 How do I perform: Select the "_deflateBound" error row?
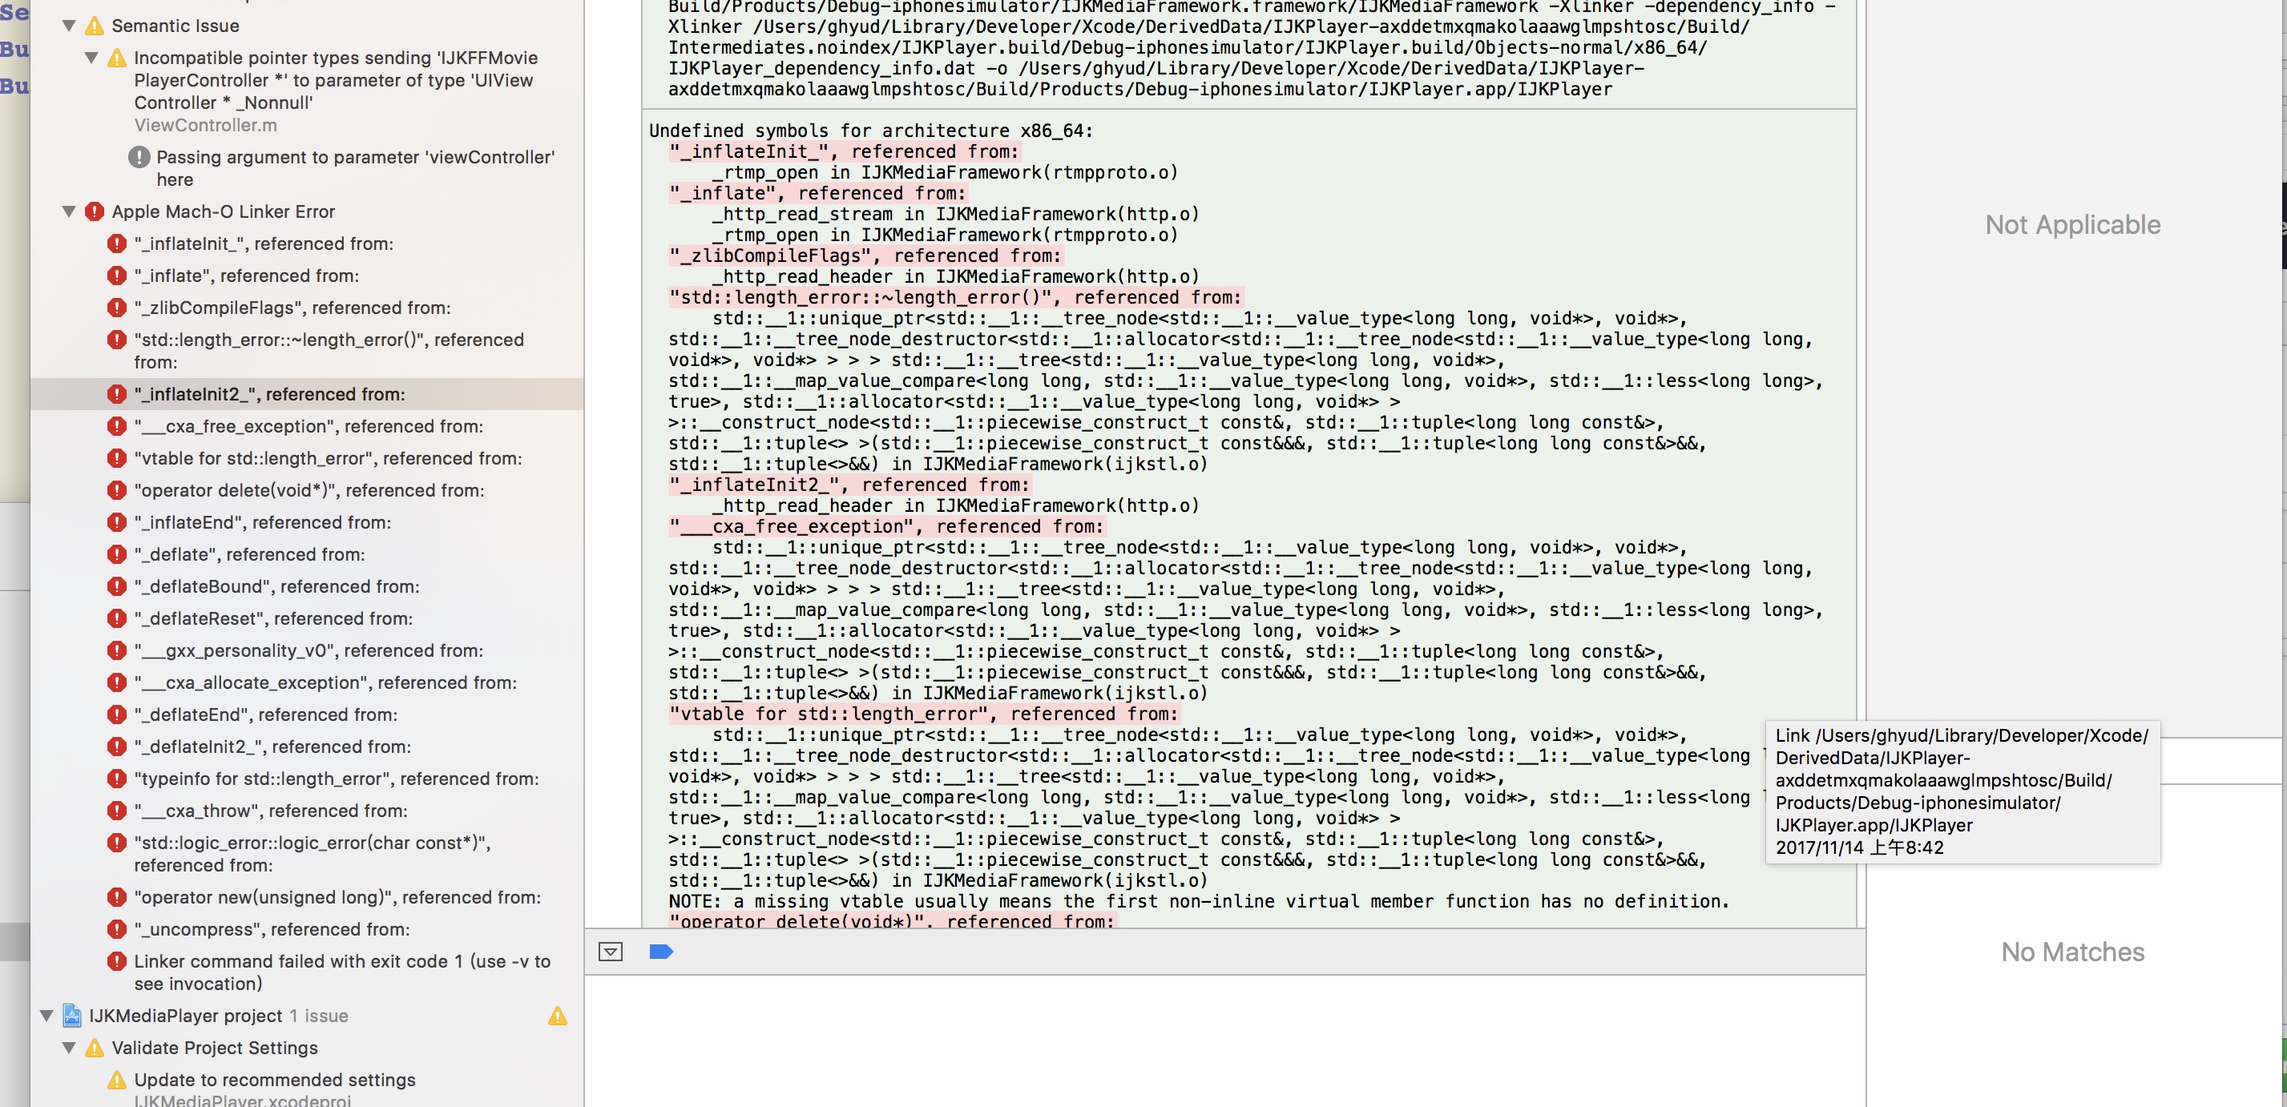coord(307,586)
